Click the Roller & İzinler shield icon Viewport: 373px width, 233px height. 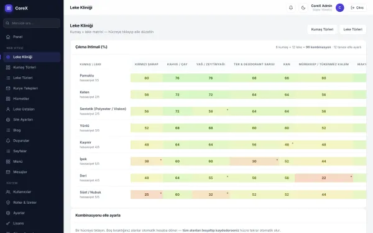pos(8,203)
